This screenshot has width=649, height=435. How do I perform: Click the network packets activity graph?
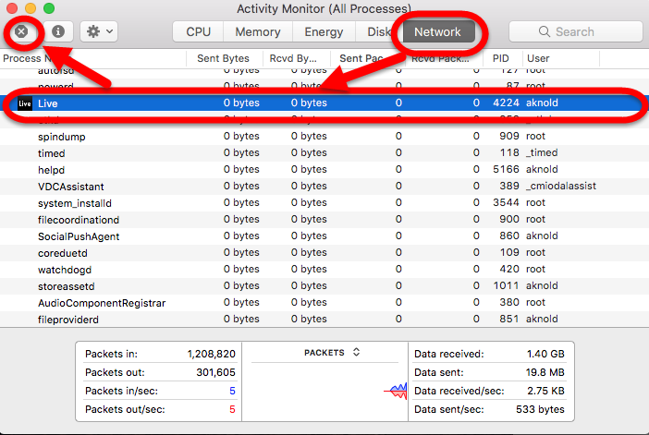point(396,392)
